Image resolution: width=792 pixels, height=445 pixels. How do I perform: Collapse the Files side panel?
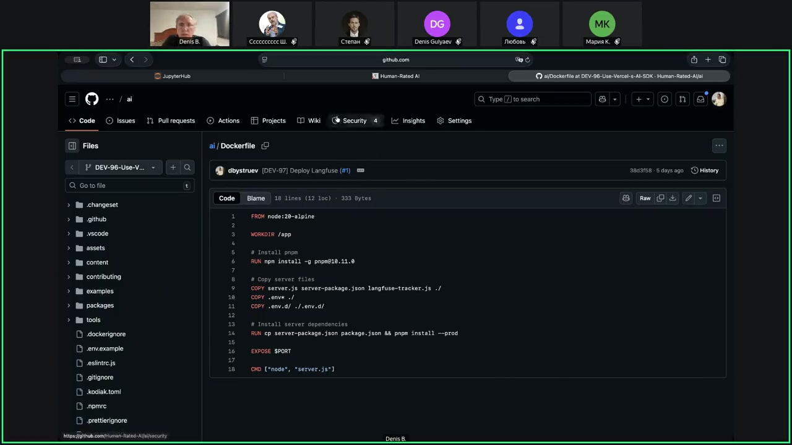coord(72,146)
